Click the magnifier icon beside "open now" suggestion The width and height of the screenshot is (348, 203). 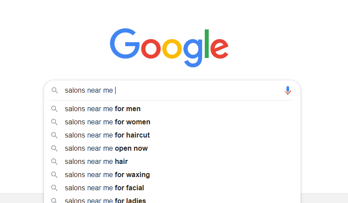pos(54,149)
